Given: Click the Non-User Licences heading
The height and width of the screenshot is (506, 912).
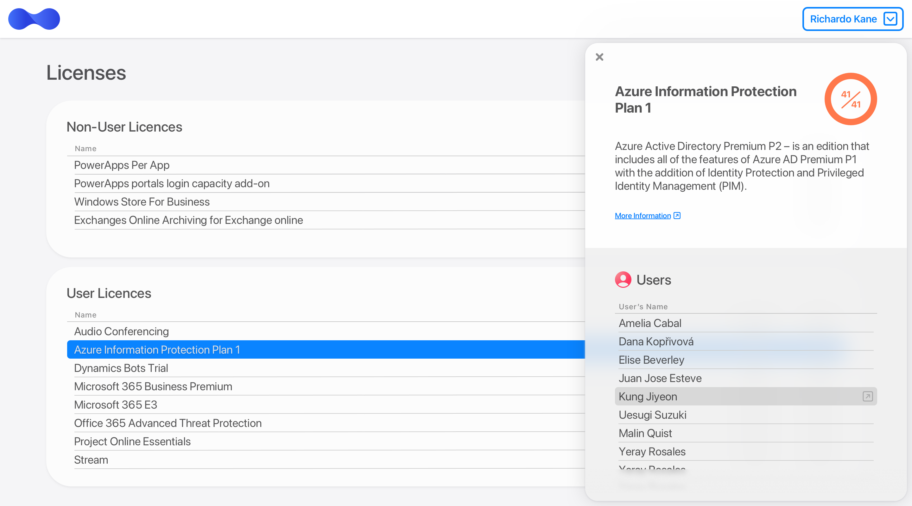Looking at the screenshot, I should [124, 127].
